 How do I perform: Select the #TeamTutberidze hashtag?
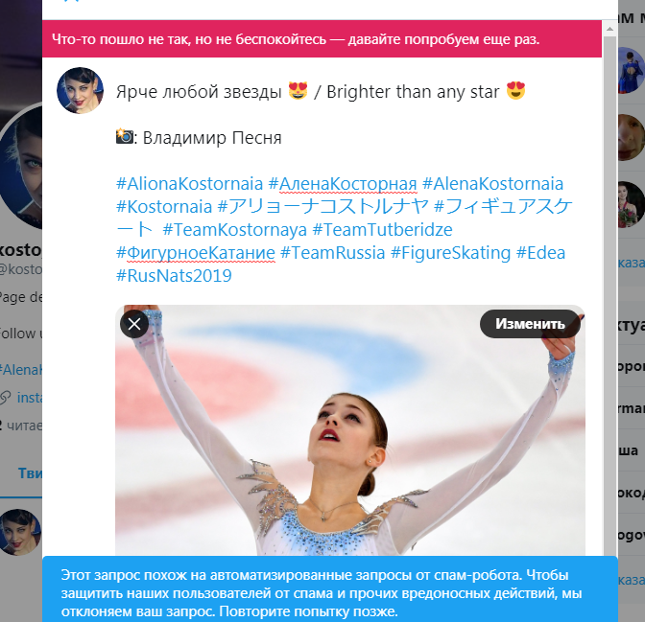[x=383, y=230]
